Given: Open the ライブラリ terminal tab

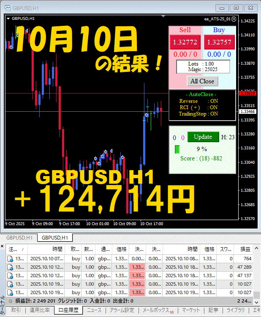Looking at the screenshot, I should tap(235, 310).
